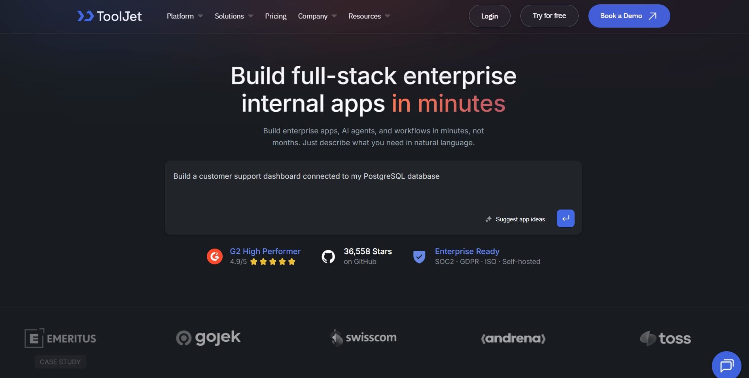Click the Gojek logo
Image resolution: width=749 pixels, height=378 pixels.
coord(208,338)
